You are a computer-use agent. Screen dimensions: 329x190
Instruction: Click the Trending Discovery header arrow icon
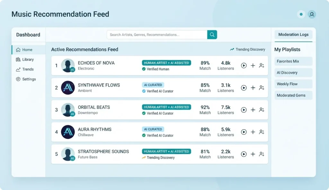(232, 50)
